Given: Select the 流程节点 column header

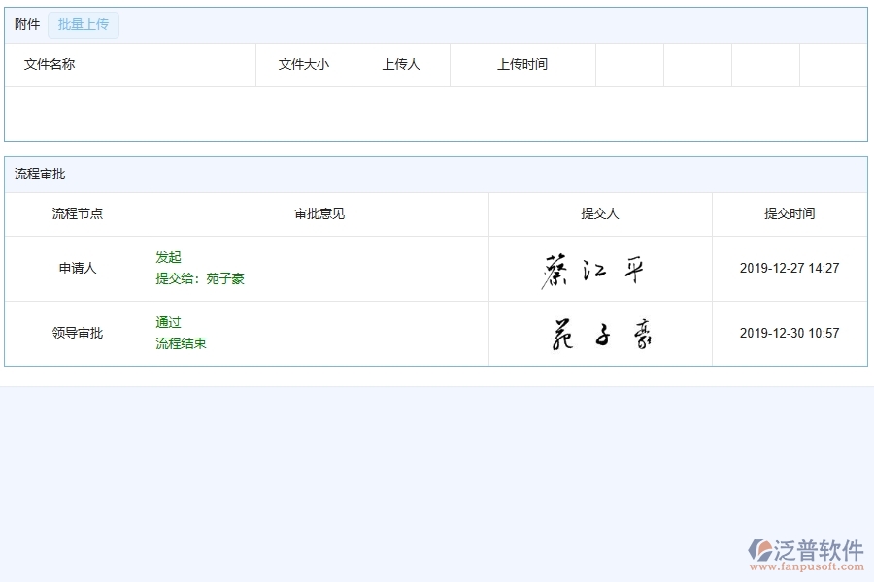Looking at the screenshot, I should (x=76, y=214).
